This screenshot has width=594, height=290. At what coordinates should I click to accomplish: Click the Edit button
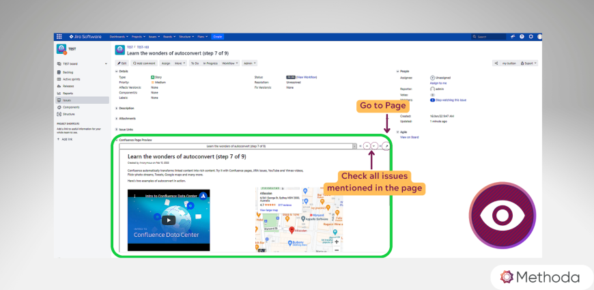click(122, 63)
